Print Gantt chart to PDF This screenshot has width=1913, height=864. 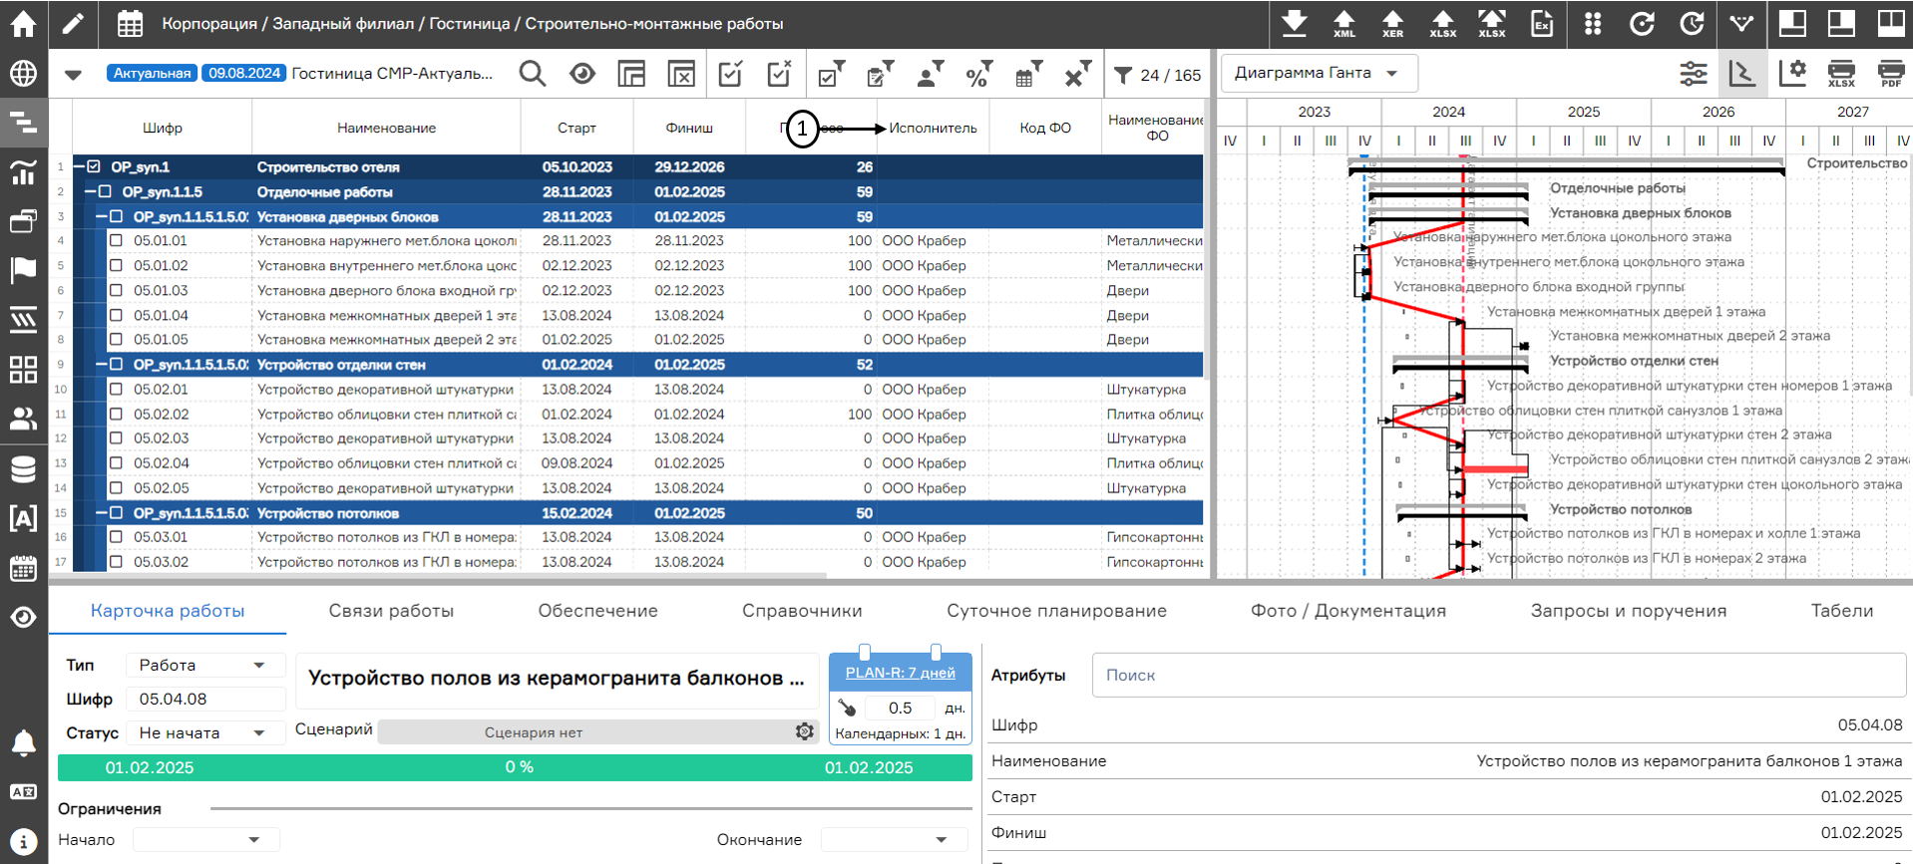tap(1890, 73)
